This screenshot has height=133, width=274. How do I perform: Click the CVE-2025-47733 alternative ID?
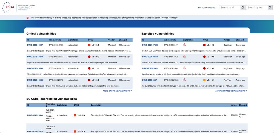tap(56, 45)
